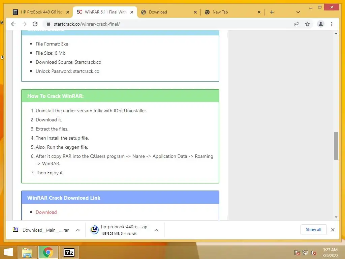Click the File Size 6 Mb text
The image size is (345, 259).
tap(51, 53)
